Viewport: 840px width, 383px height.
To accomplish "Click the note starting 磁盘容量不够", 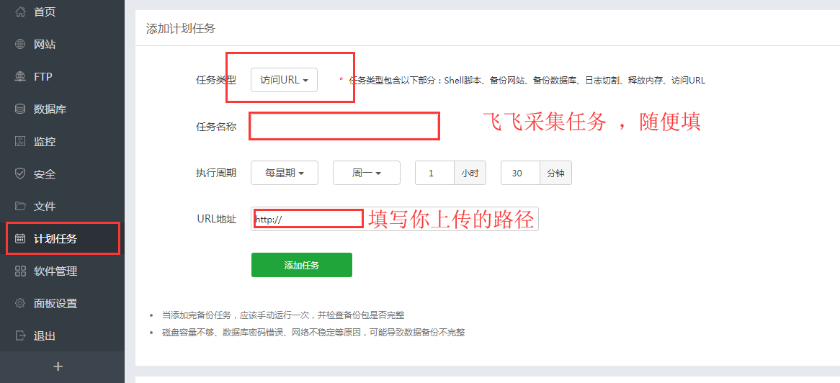I will [x=313, y=332].
